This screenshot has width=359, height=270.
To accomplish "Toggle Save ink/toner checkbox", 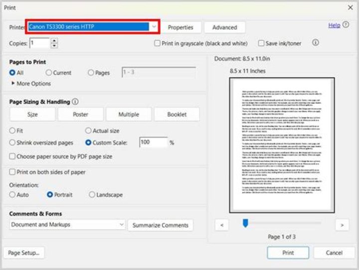I will [x=261, y=43].
